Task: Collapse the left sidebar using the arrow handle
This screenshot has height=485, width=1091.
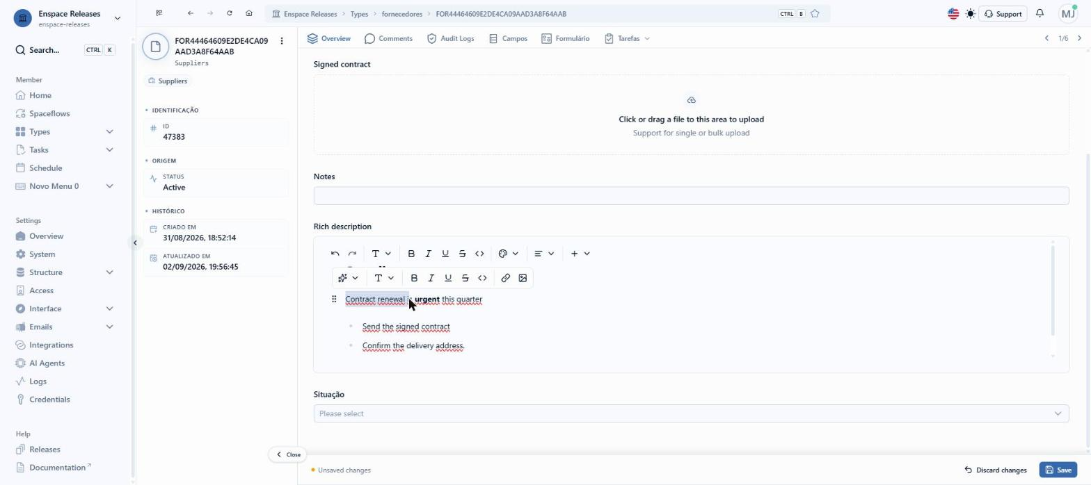Action: (135, 243)
